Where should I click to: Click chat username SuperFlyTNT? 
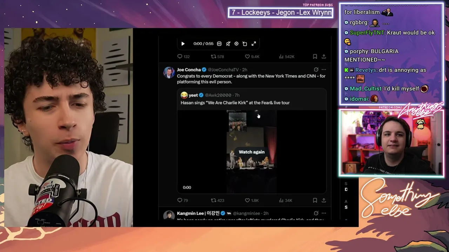coord(367,33)
